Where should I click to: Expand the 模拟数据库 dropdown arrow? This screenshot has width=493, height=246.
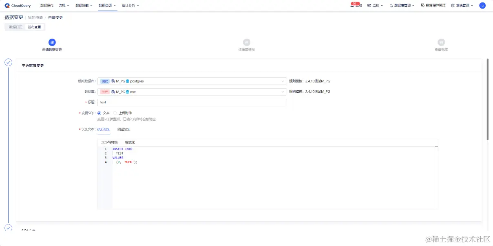(x=283, y=81)
